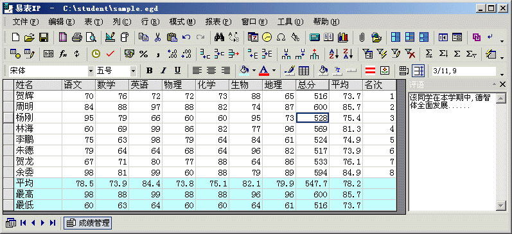
Task: Go to first record with navigation arrow
Action: coord(23,223)
